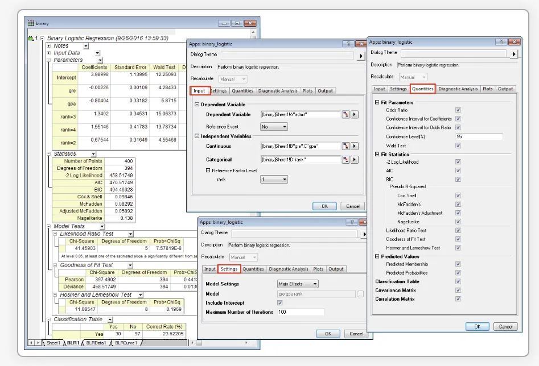
Task: Click help question mark in Quantities dialog
Action: [501, 41]
